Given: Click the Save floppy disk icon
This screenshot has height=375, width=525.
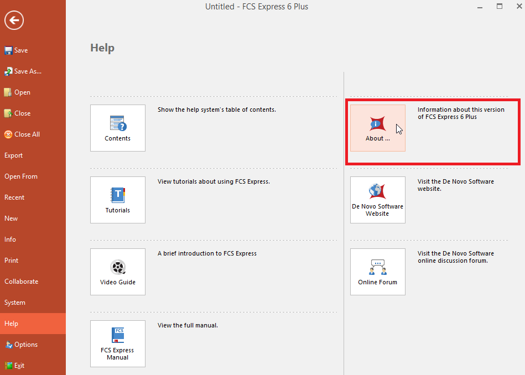Looking at the screenshot, I should 8,50.
